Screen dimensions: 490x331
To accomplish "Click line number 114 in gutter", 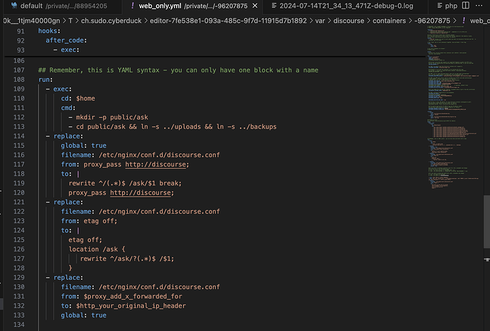I will pos(18,136).
